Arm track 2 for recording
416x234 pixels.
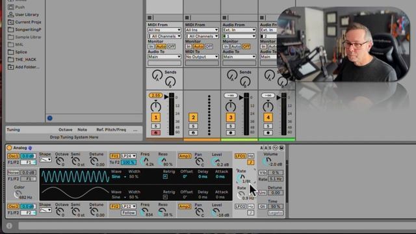(193, 133)
